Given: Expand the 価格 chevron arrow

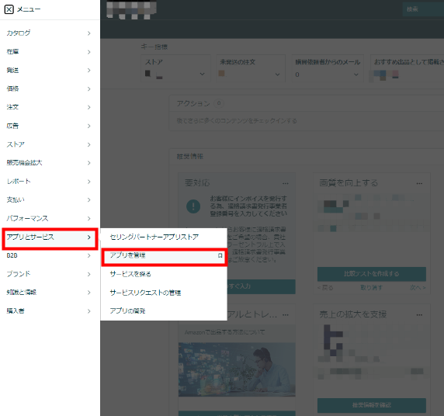Looking at the screenshot, I should click(89, 89).
